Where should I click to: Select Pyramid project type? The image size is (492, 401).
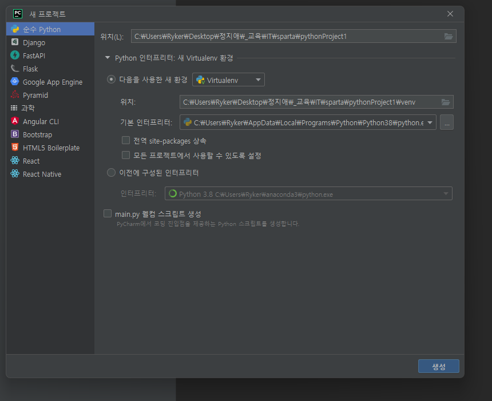pyautogui.click(x=50, y=95)
